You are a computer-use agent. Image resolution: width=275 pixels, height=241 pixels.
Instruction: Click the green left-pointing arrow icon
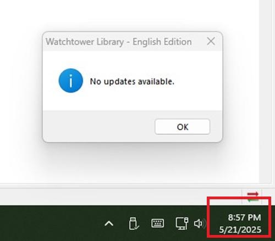(x=252, y=200)
